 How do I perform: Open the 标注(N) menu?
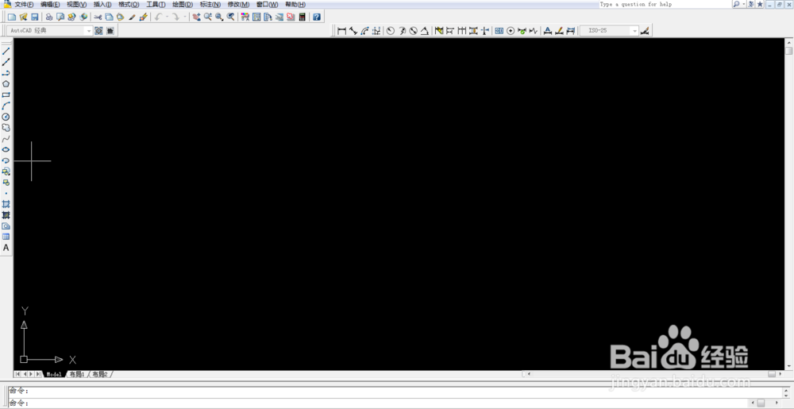point(210,4)
